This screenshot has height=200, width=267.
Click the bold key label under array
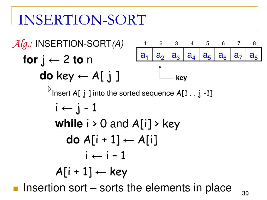point(181,78)
